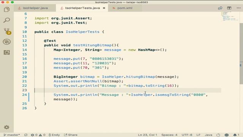The width and height of the screenshot is (243, 137).
Task: Place cursor on empty line 23
Action: pyautogui.click(x=128, y=90)
